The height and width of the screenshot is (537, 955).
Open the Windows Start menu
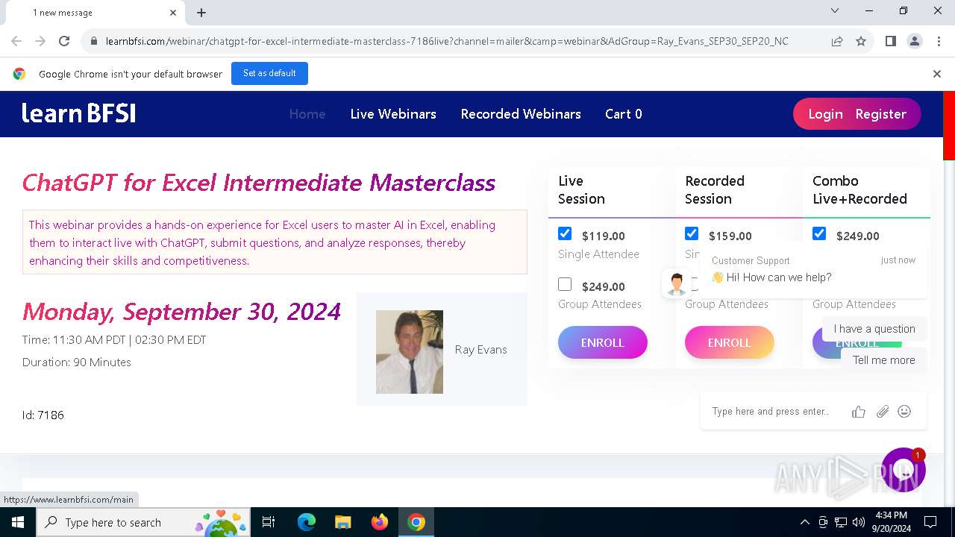[x=18, y=522]
